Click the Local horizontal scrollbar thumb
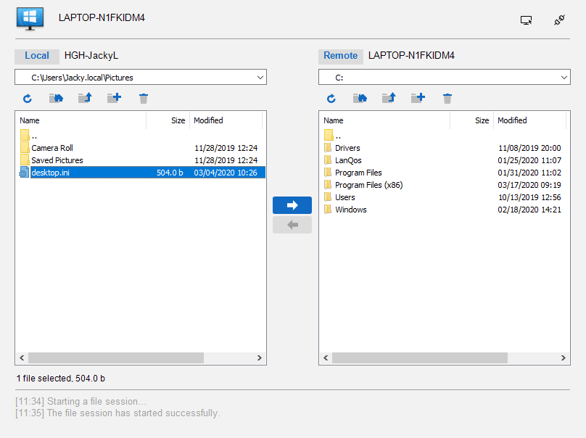This screenshot has width=586, height=438. (116, 358)
